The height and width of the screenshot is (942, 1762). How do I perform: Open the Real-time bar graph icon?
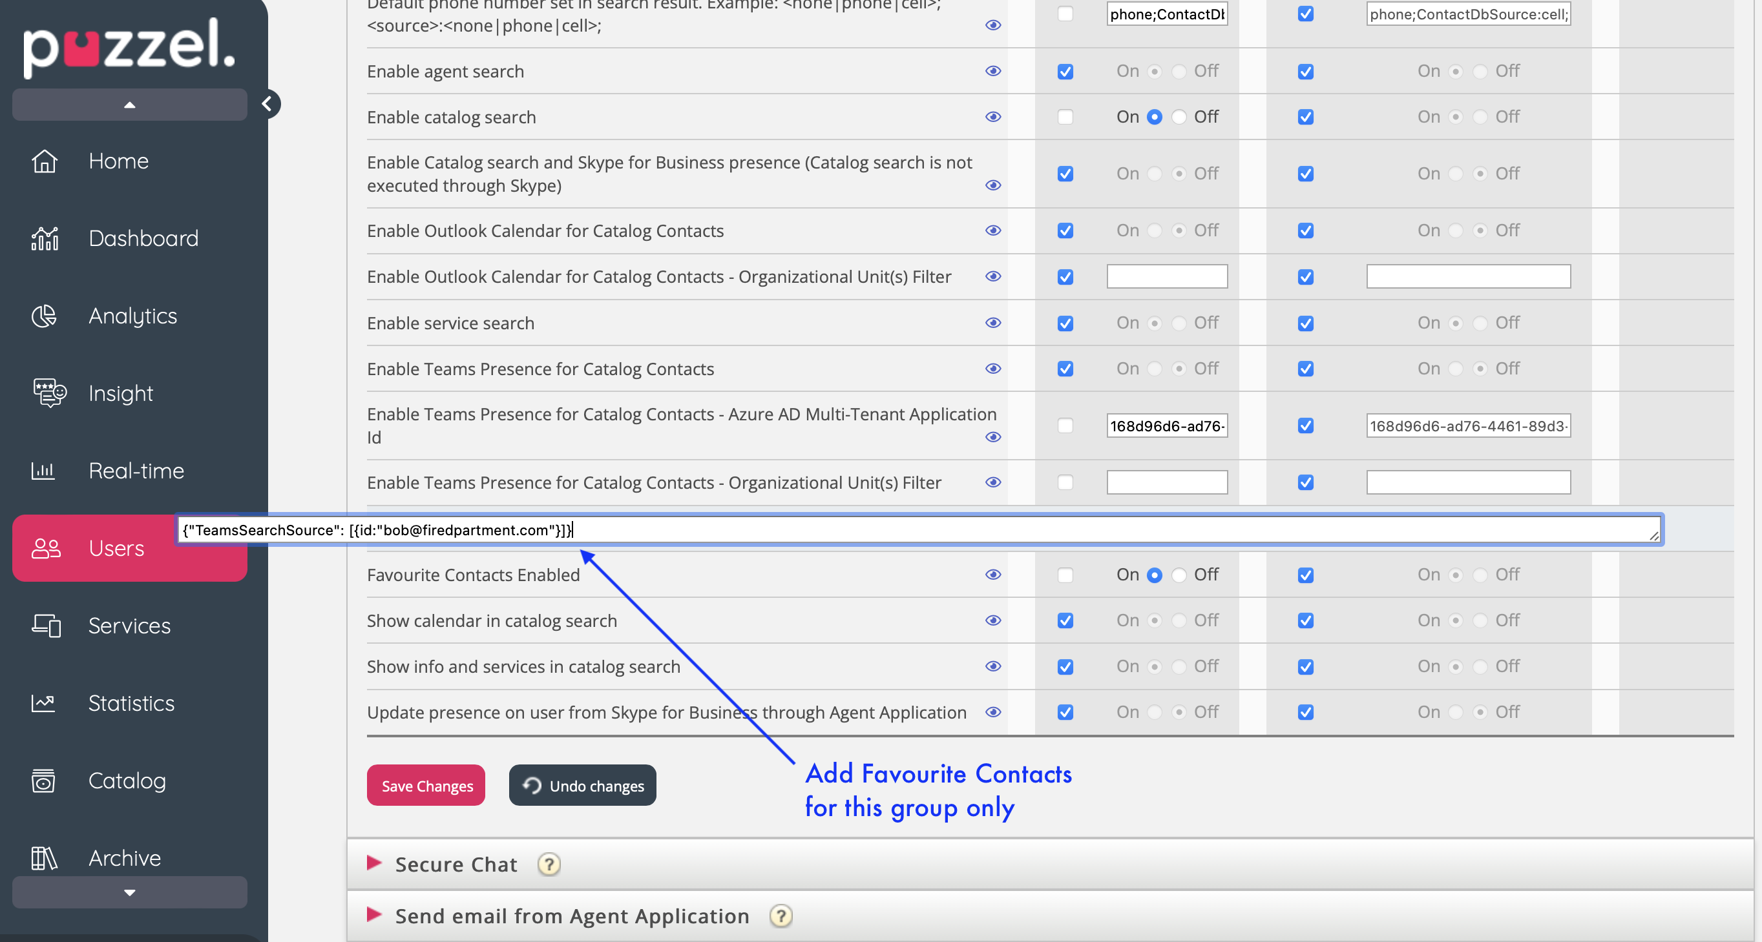[43, 470]
